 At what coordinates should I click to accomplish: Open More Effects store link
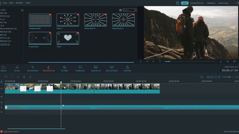[x=197, y=3]
